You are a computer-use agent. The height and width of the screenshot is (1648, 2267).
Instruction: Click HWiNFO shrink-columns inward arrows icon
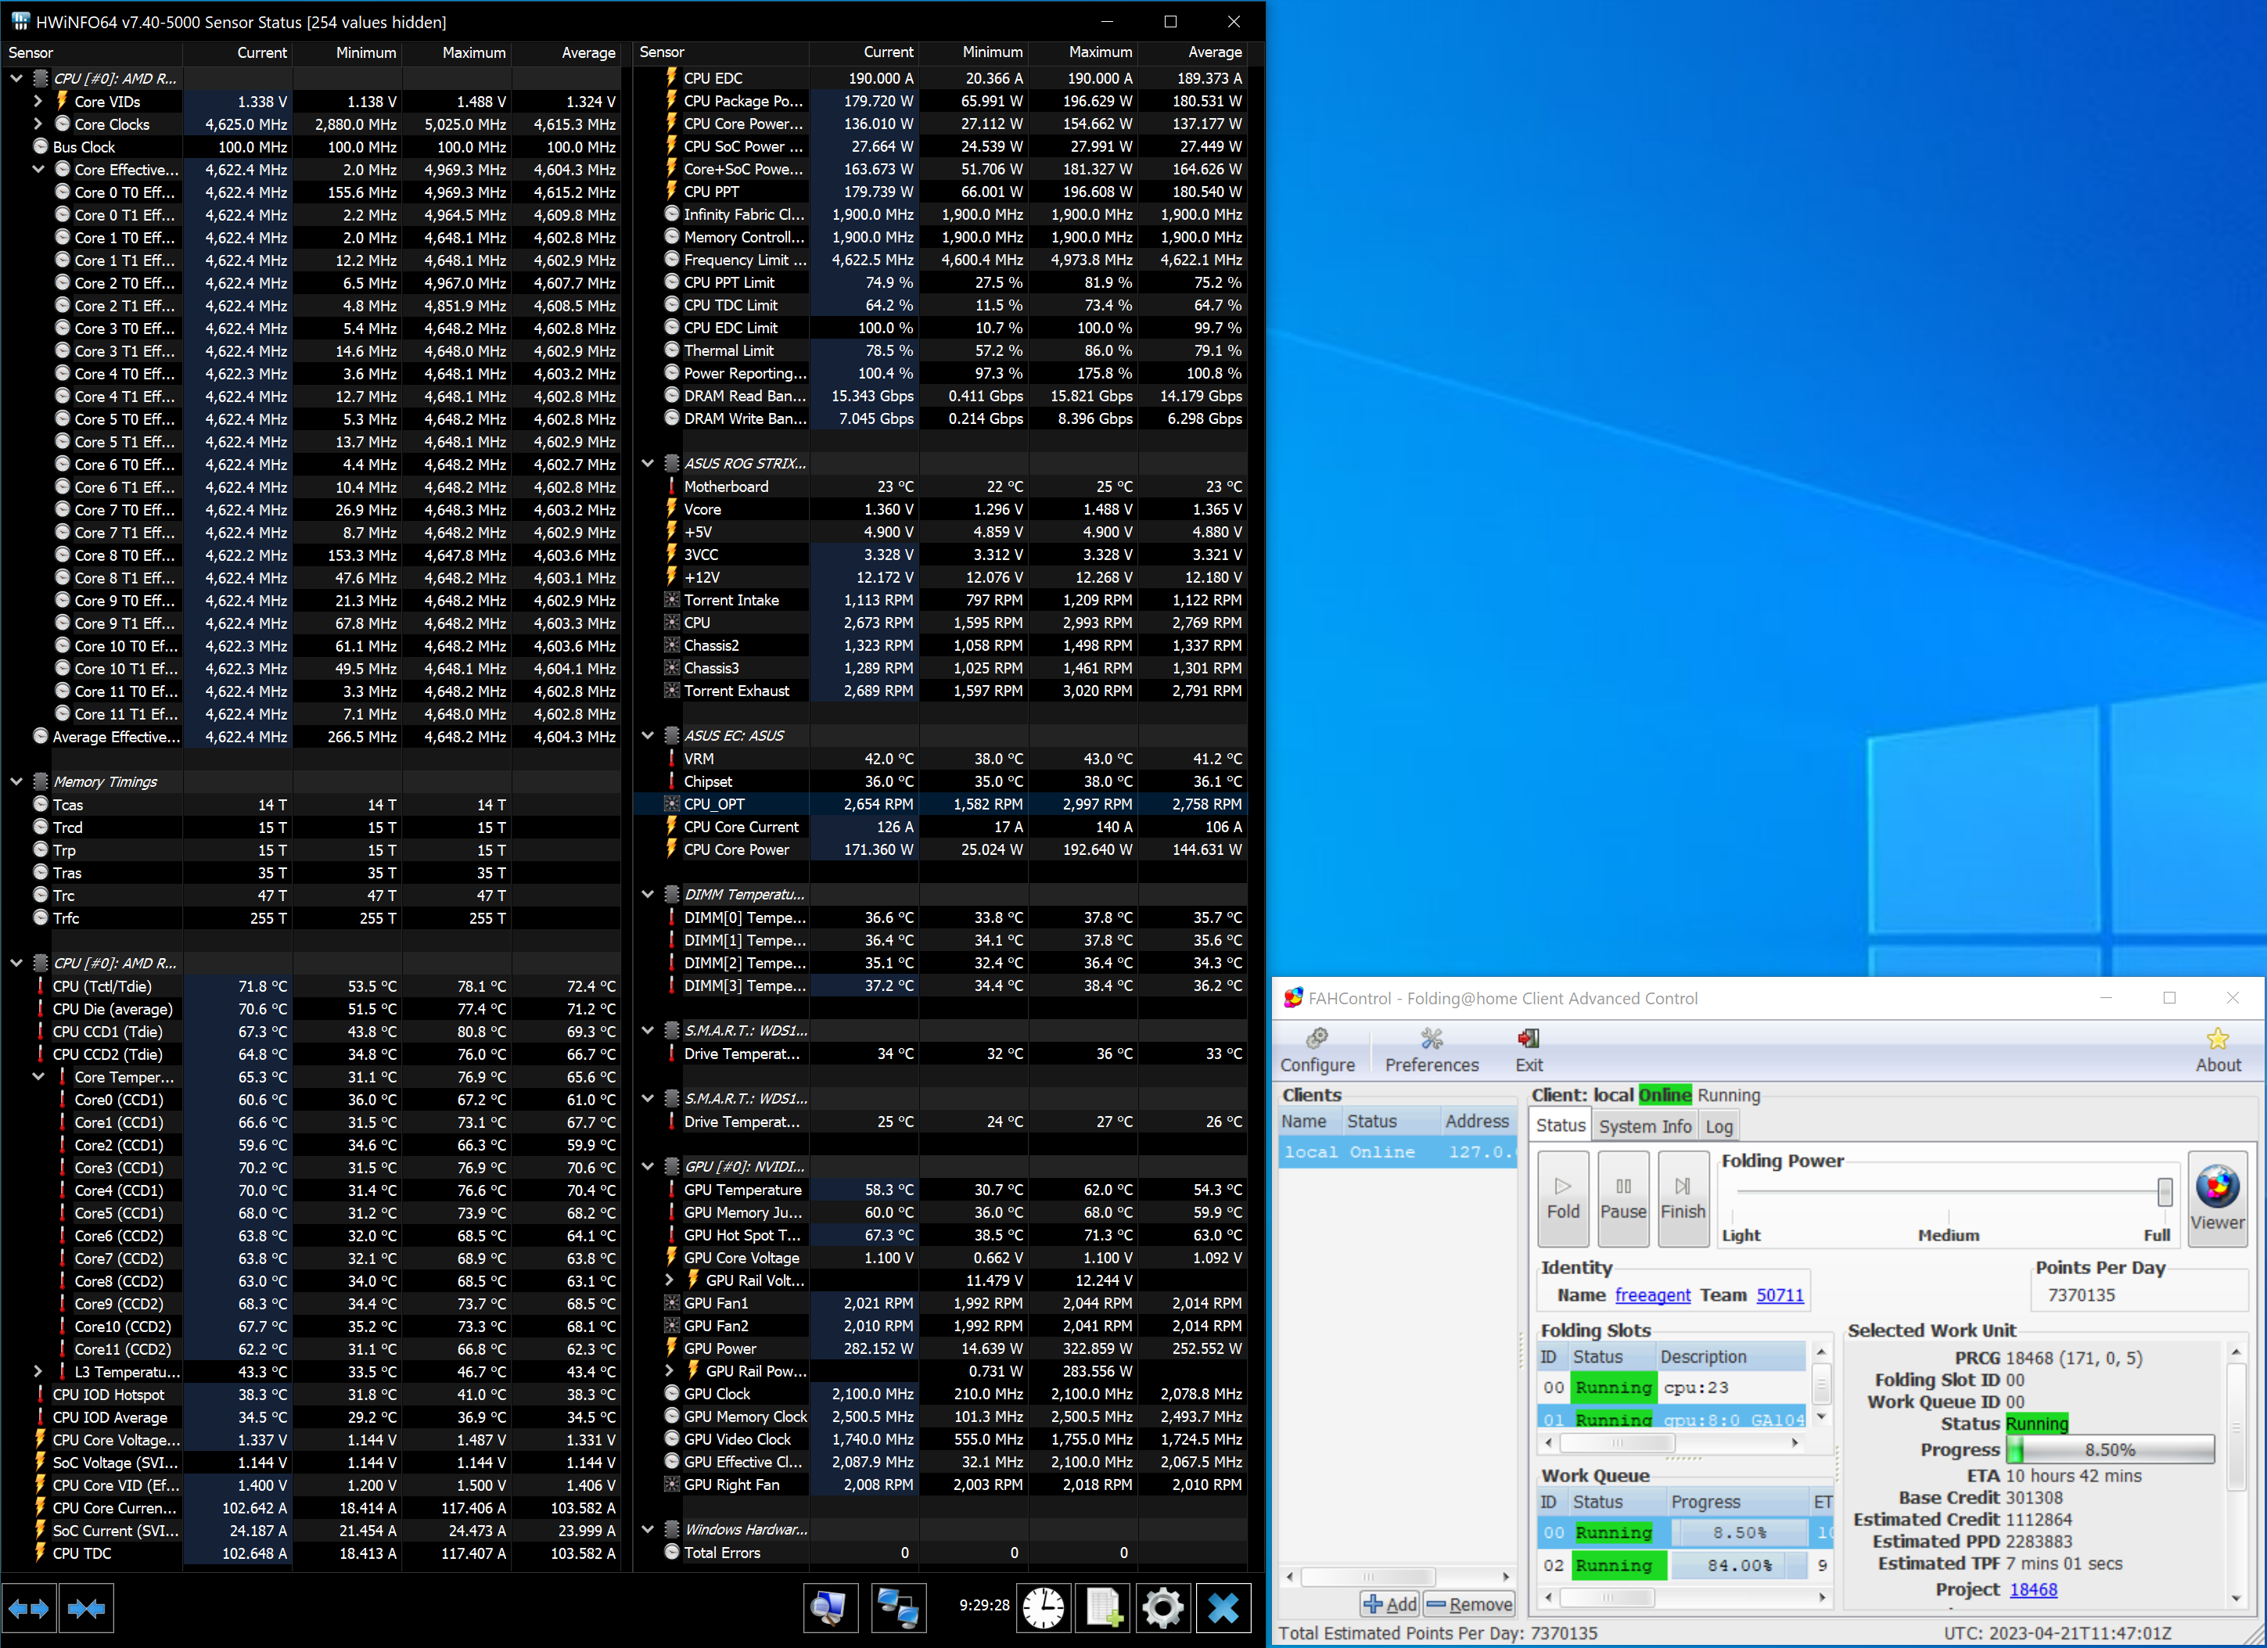87,1608
